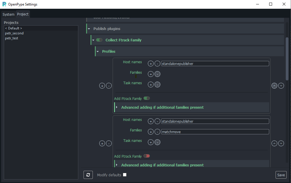
Task: Click the matchmove families input field
Action: point(215,132)
